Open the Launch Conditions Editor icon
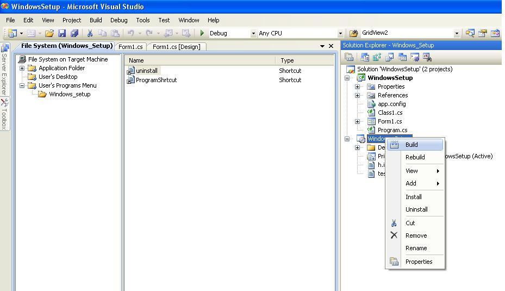Screen dimensions: 505x291 coord(427,57)
